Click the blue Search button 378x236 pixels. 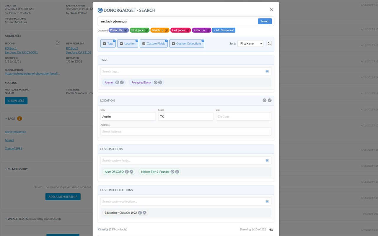tap(265, 21)
